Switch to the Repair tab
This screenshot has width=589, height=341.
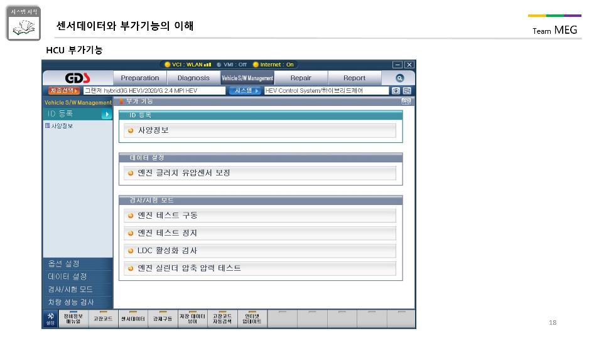coord(301,78)
